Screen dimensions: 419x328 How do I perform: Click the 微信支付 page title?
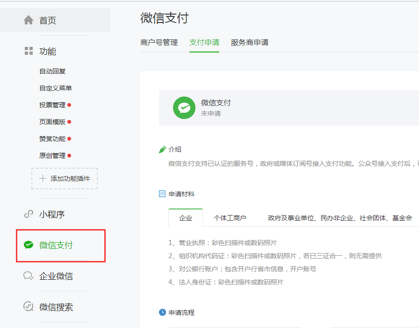click(164, 18)
